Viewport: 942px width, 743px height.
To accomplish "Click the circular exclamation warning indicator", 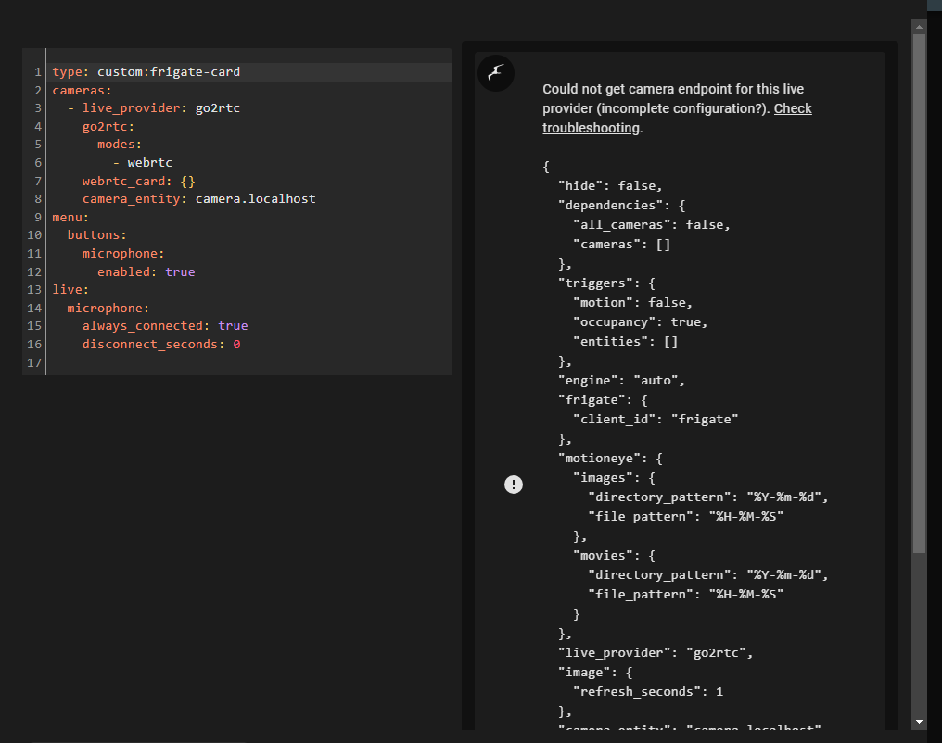I will click(514, 484).
